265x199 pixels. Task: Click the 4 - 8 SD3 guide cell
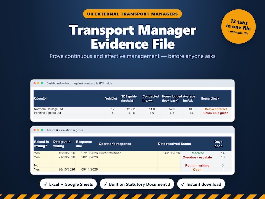click(131, 113)
